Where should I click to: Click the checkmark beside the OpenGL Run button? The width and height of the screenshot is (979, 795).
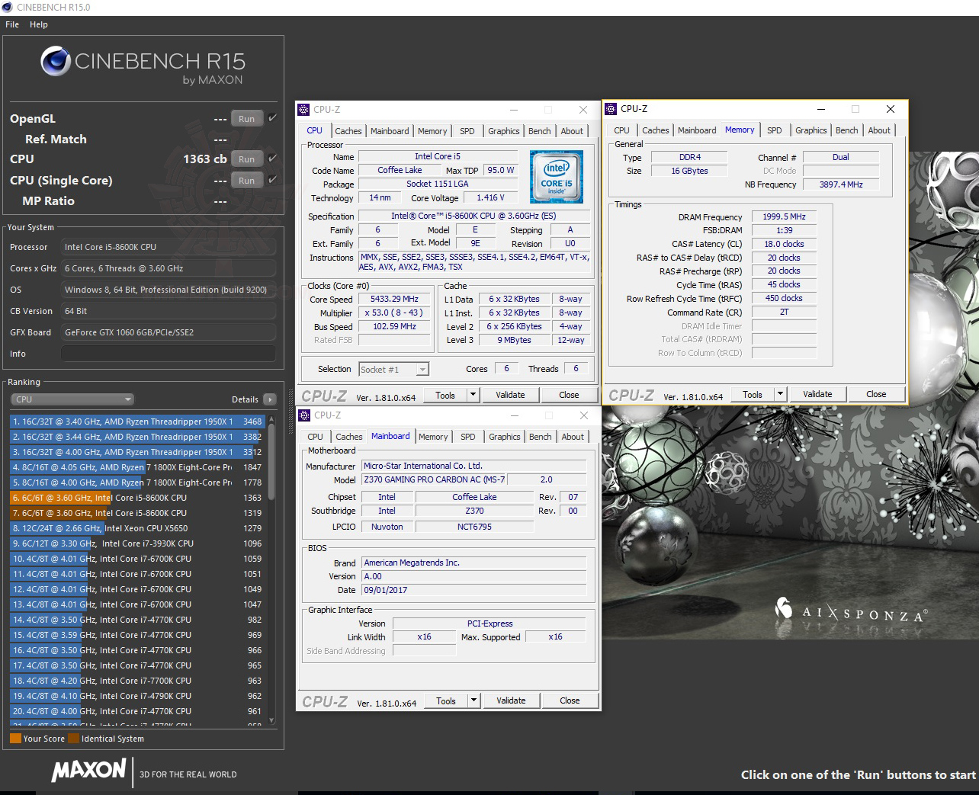click(x=271, y=118)
